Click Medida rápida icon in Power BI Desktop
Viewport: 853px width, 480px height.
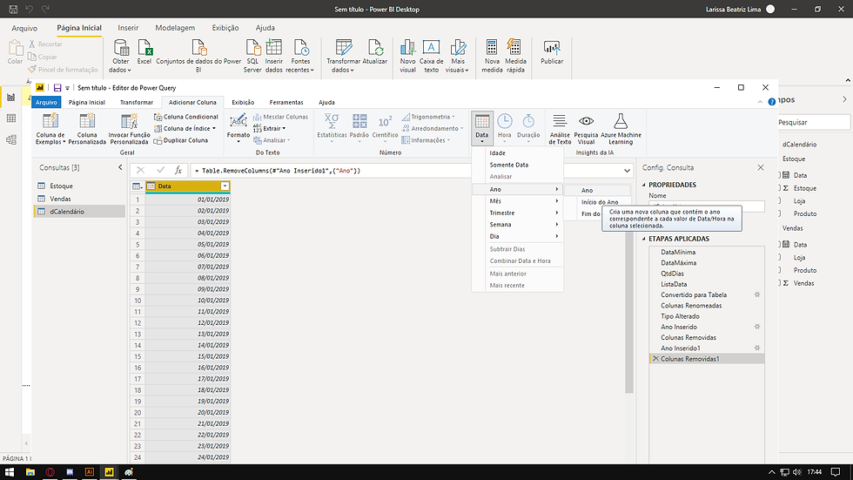(514, 48)
